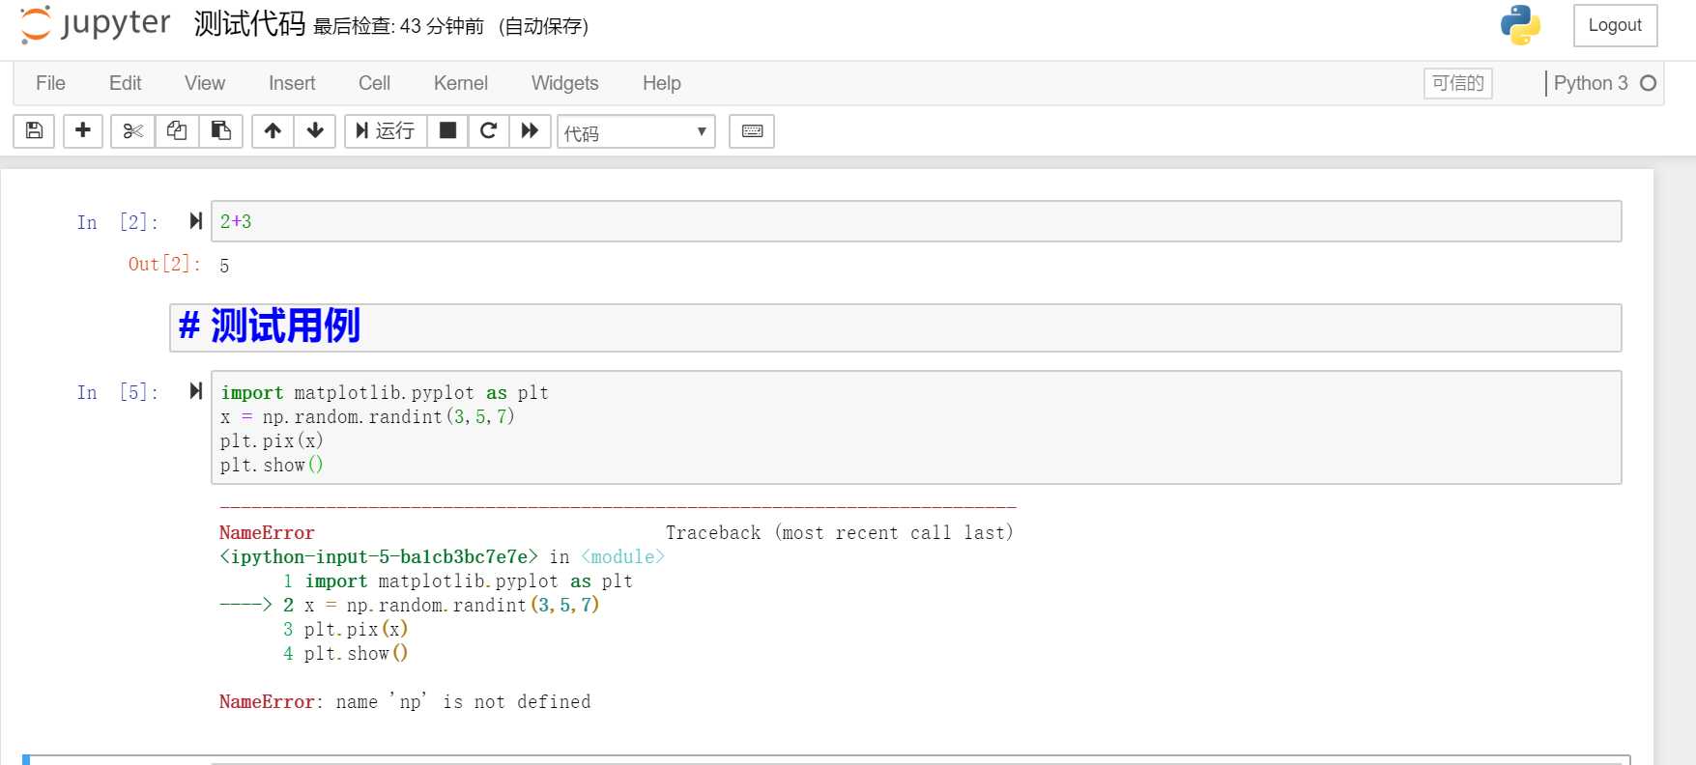Restart the kernel with the circular arrow
Screen dimensions: 1696x765
[x=488, y=130]
